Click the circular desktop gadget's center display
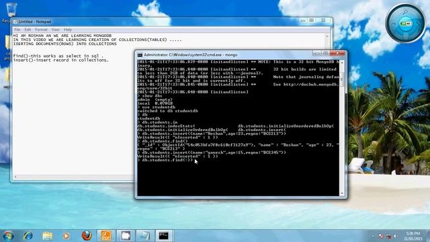 (x=406, y=24)
